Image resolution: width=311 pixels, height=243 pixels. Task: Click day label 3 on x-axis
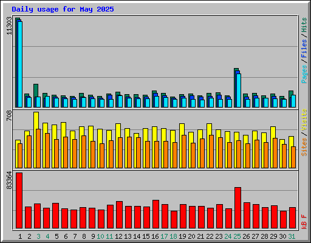pos(38,236)
